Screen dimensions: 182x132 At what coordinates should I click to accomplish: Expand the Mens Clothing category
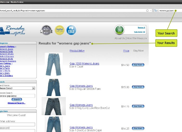pyautogui.click(x=6, y=64)
